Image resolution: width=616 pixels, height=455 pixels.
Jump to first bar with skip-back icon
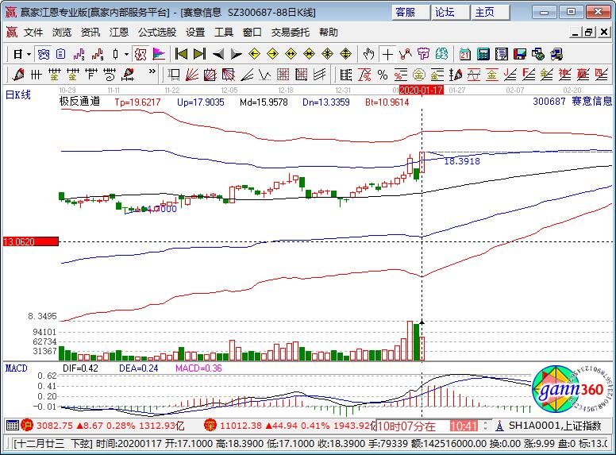point(181,54)
